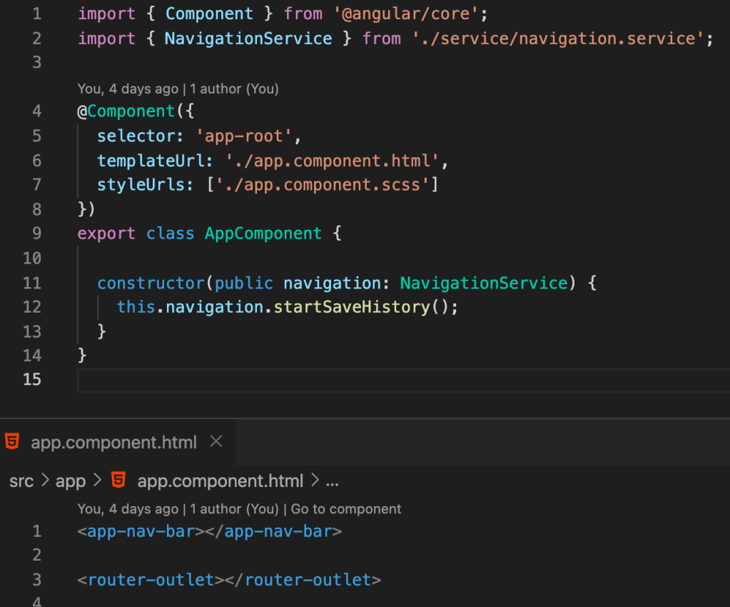Viewport: 730px width, 607px height.
Task: Open the 'app' folder breadcrumb dropdown
Action: pos(69,481)
